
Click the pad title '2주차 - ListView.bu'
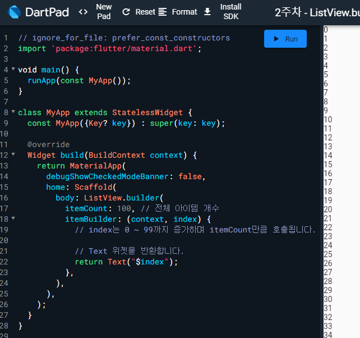click(317, 12)
